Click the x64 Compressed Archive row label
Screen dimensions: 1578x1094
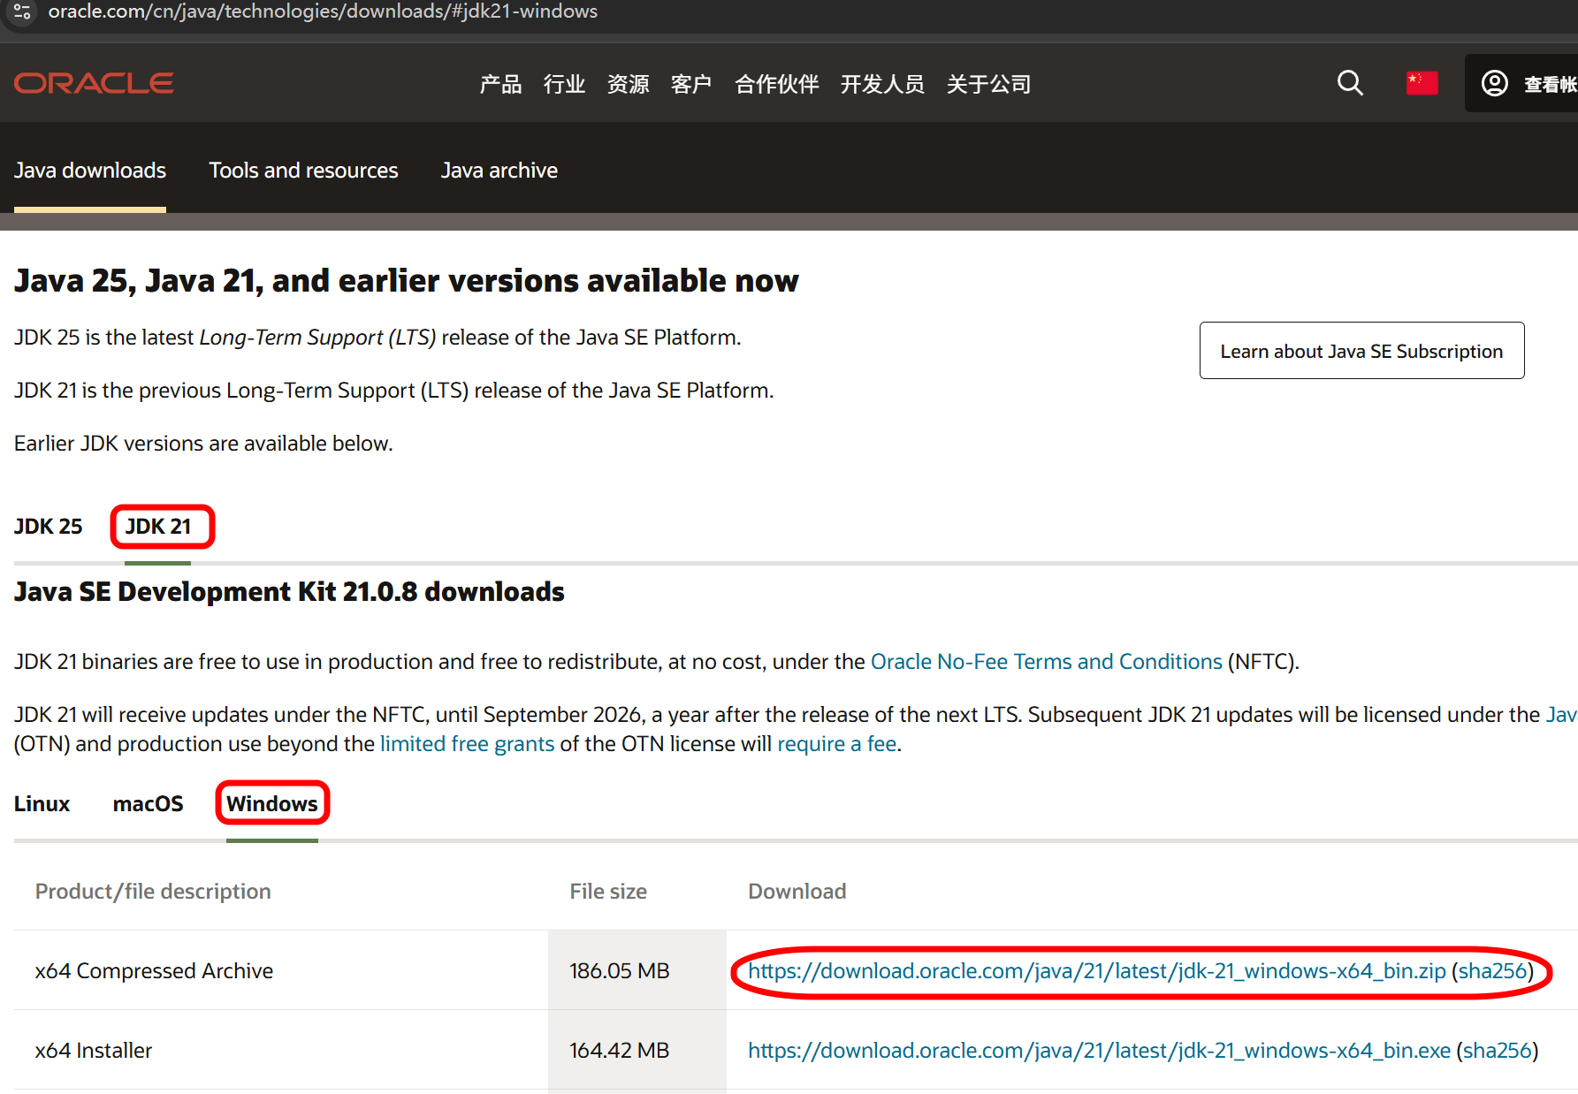pyautogui.click(x=154, y=971)
